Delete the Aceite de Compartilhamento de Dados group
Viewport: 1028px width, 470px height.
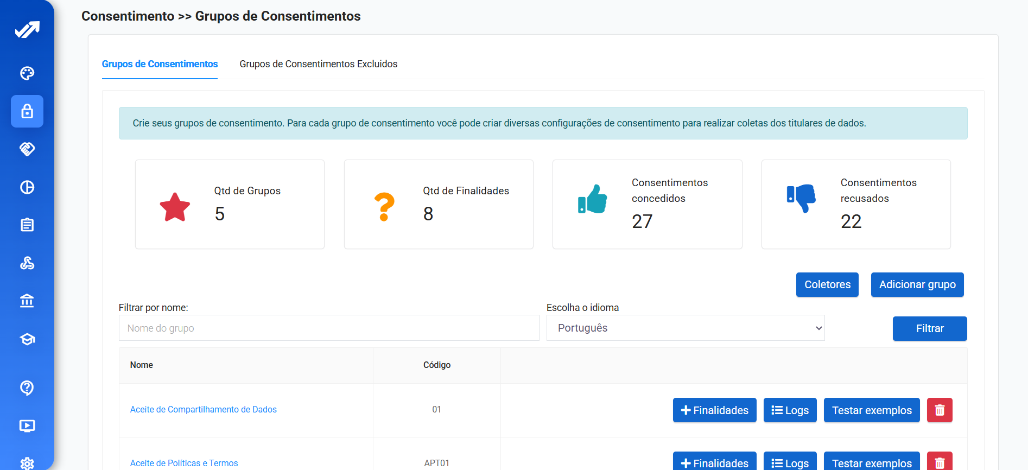(940, 410)
